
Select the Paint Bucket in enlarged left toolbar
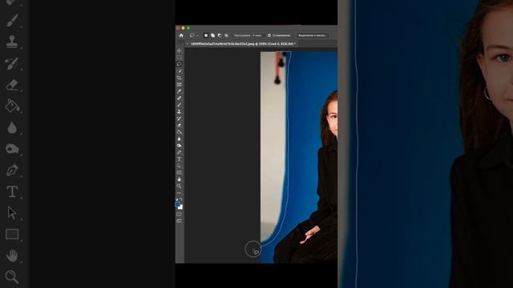12,106
